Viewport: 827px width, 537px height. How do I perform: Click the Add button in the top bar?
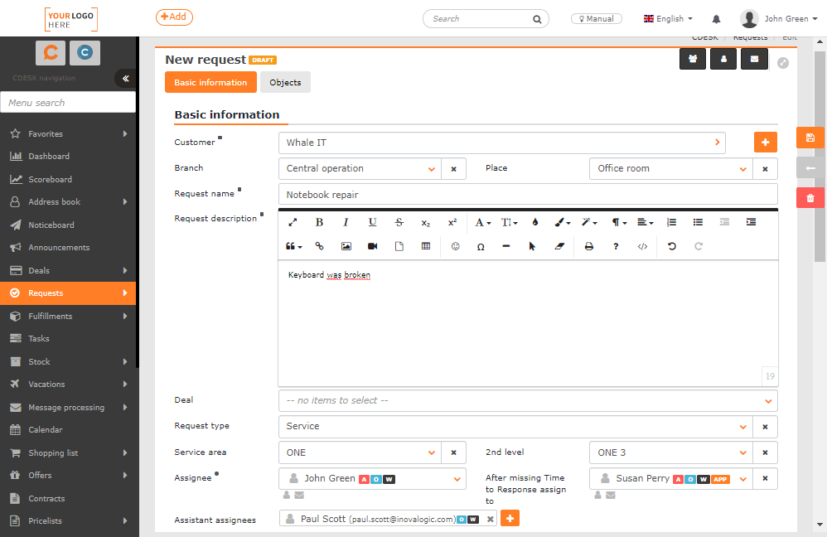click(x=174, y=17)
